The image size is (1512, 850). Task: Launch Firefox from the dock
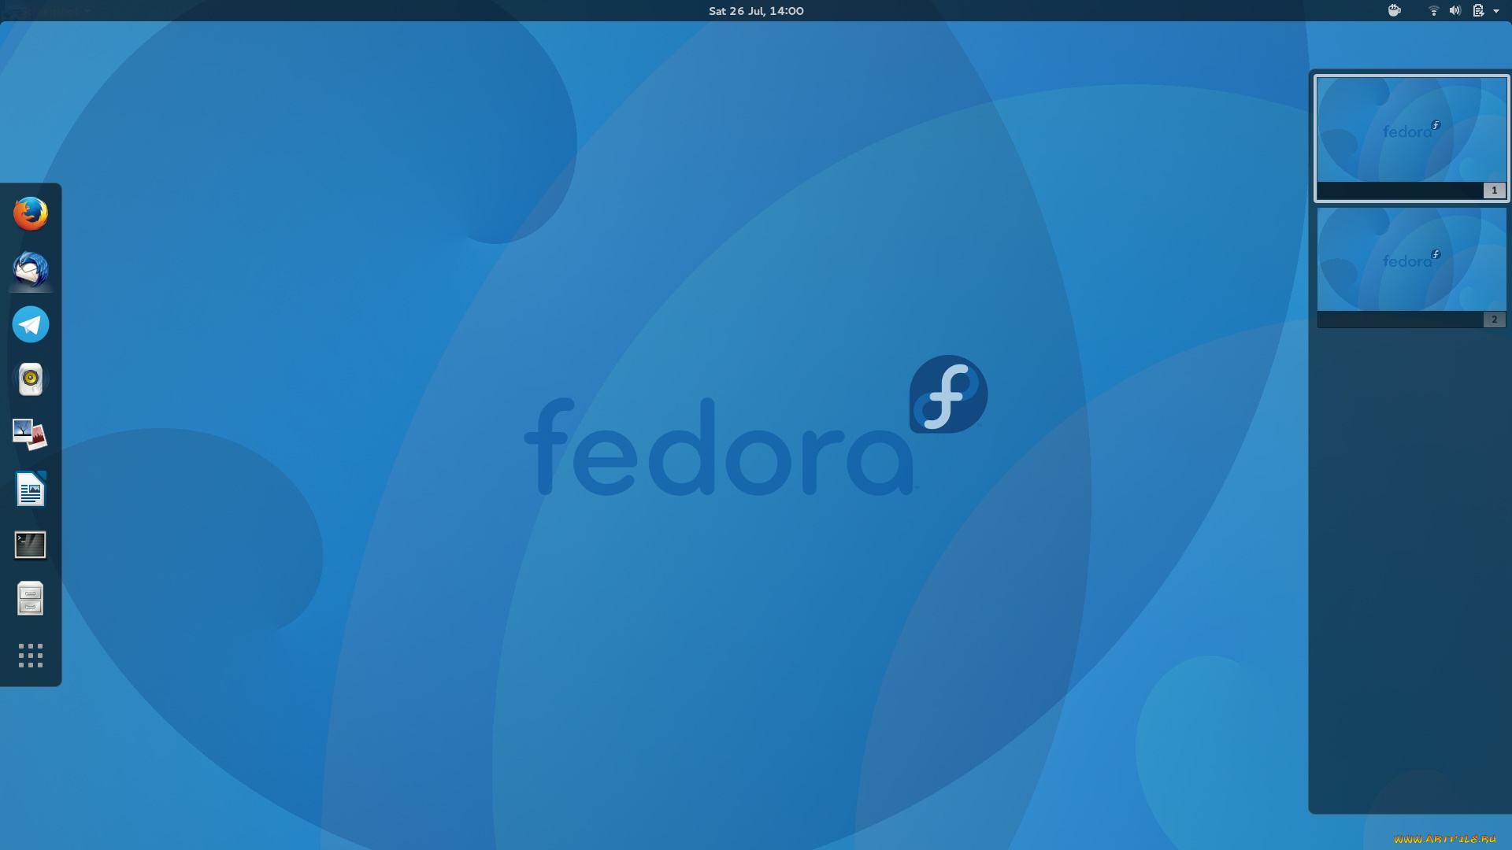tap(30, 213)
